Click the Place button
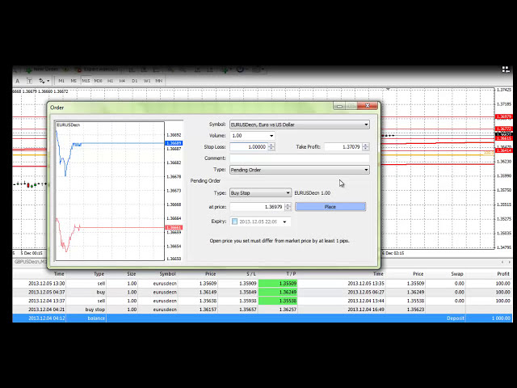This screenshot has width=517, height=388. pos(330,207)
